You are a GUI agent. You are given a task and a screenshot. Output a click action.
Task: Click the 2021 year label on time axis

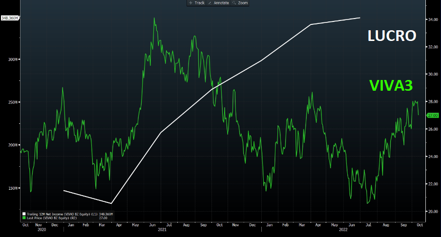click(162, 230)
